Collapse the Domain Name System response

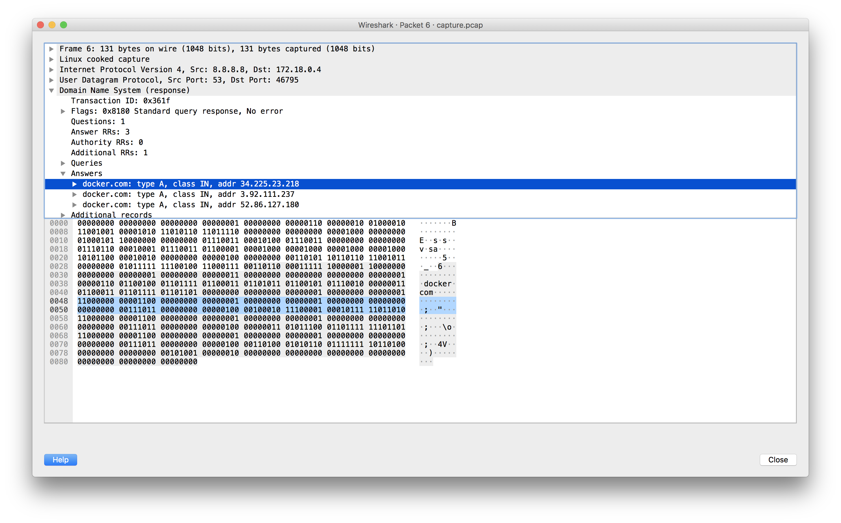(51, 90)
